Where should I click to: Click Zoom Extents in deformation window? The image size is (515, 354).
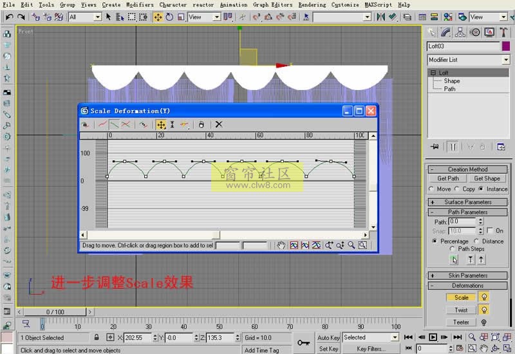(x=294, y=245)
